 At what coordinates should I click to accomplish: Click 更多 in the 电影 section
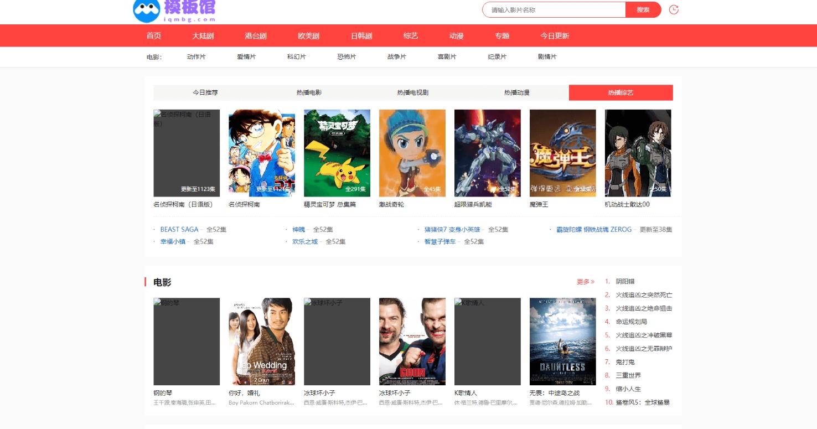coord(586,282)
